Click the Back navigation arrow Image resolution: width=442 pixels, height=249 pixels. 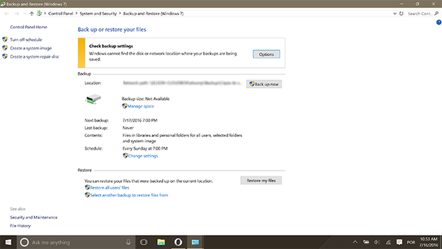[7, 13]
